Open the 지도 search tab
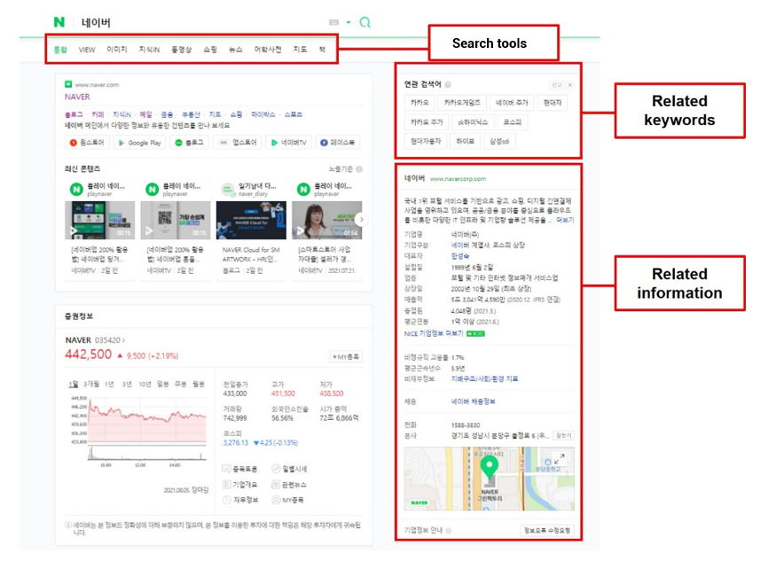Viewport: 768px width, 561px height. (x=300, y=50)
